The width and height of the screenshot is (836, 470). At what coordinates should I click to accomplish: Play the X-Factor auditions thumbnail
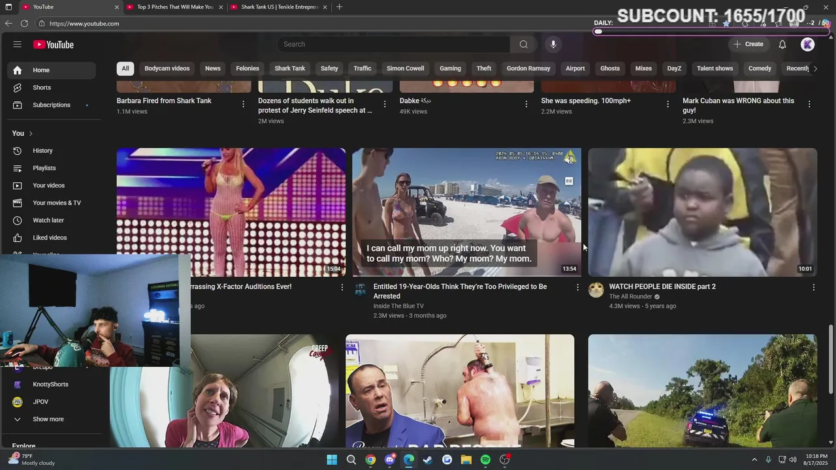tap(231, 212)
